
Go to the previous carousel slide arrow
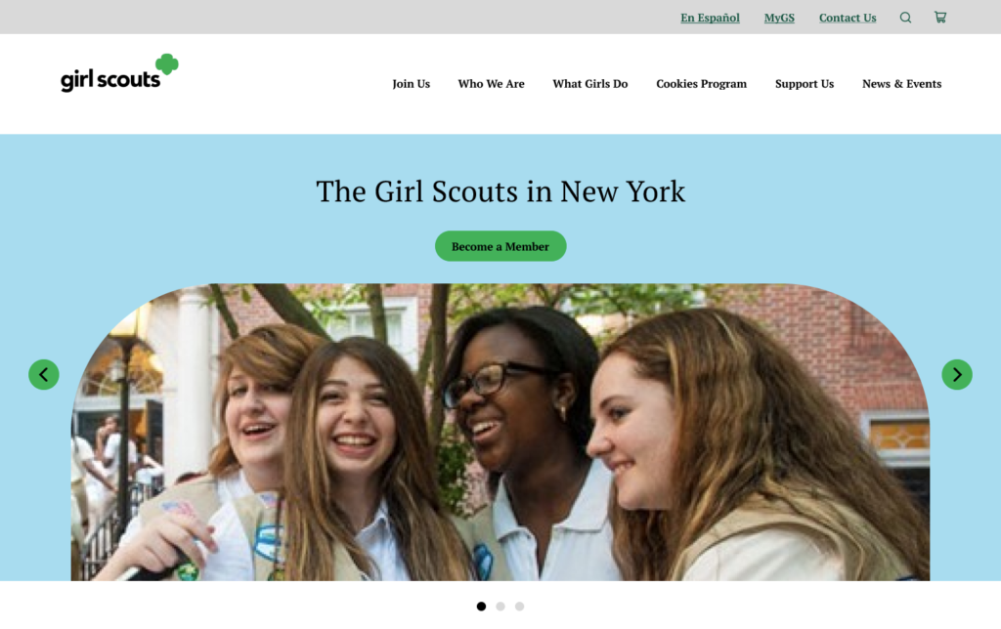click(44, 374)
